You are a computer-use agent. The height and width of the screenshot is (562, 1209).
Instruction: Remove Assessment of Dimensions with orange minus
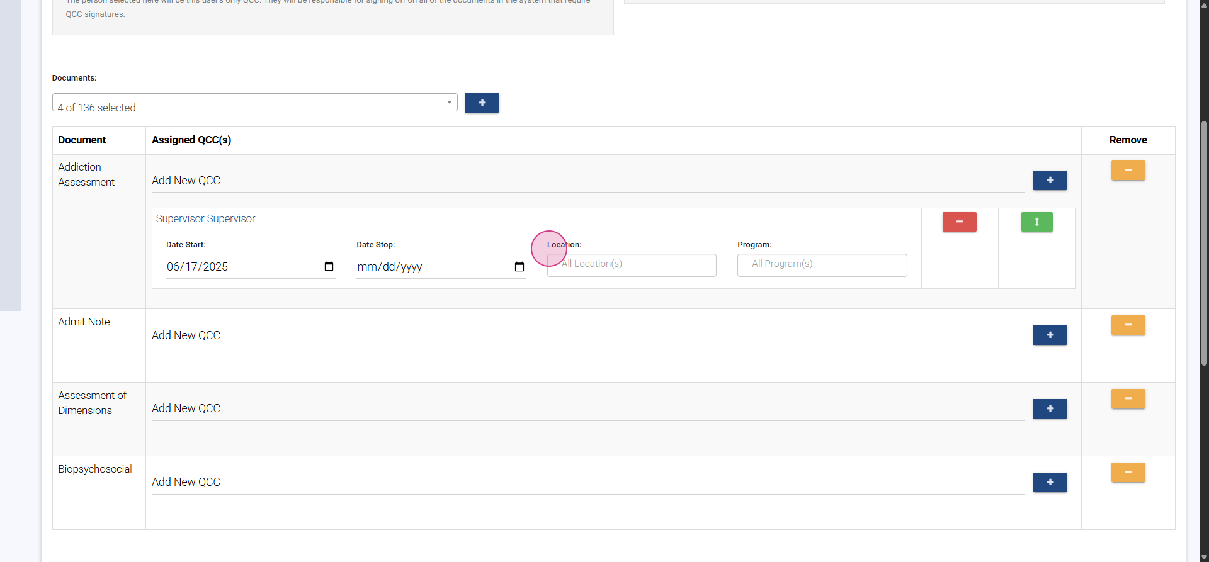(x=1128, y=399)
